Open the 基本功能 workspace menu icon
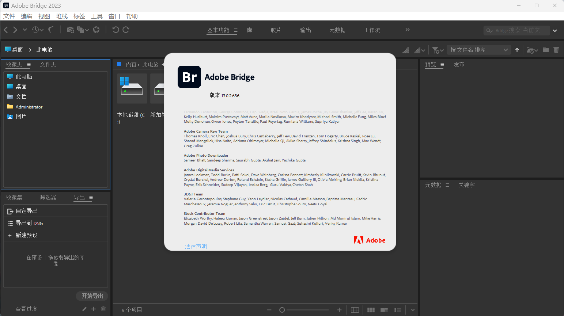Image resolution: width=564 pixels, height=316 pixels. pyautogui.click(x=236, y=30)
